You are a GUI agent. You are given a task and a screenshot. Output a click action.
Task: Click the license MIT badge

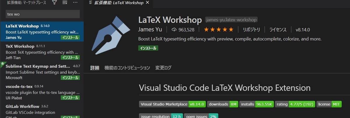[329, 104]
